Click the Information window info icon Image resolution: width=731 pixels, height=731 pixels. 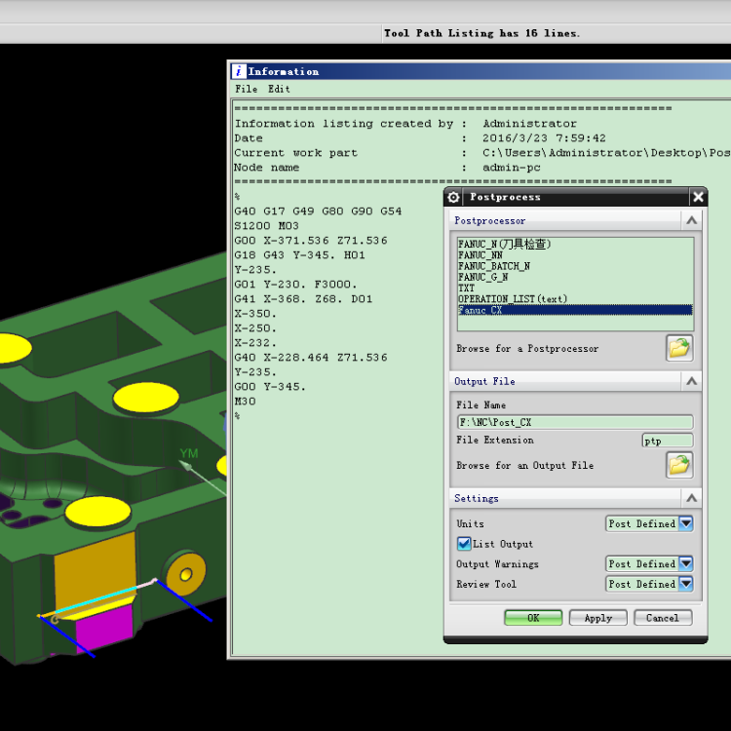click(239, 71)
